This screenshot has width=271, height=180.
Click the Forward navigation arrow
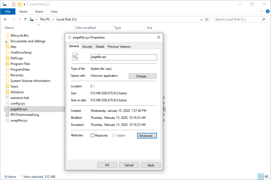pyautogui.click(x=13, y=19)
